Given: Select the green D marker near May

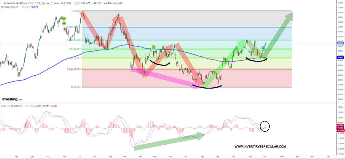Looking at the screenshot, I should tap(154, 47).
